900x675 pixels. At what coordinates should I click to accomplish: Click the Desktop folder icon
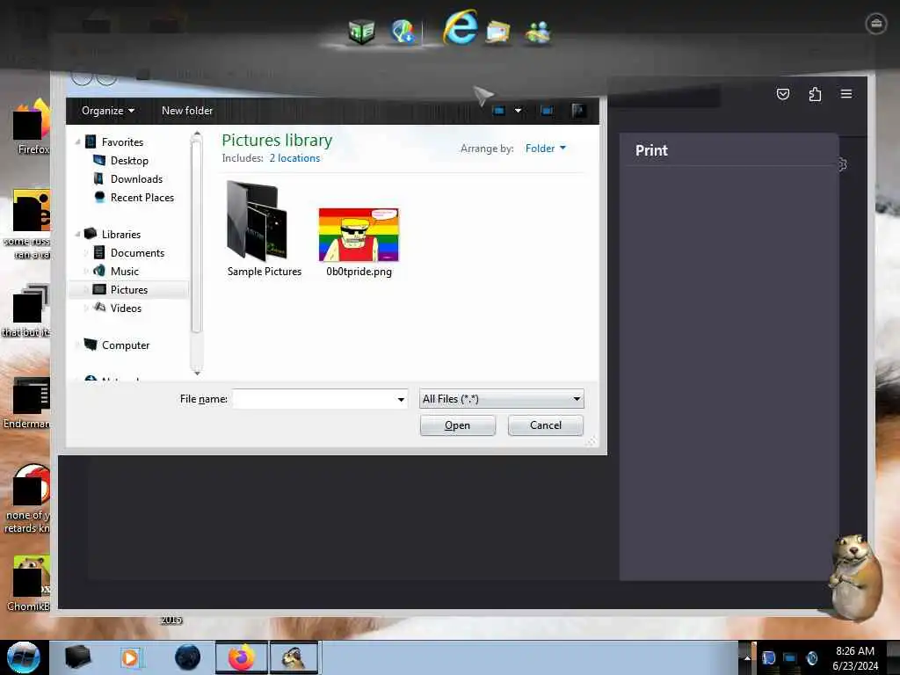[99, 160]
